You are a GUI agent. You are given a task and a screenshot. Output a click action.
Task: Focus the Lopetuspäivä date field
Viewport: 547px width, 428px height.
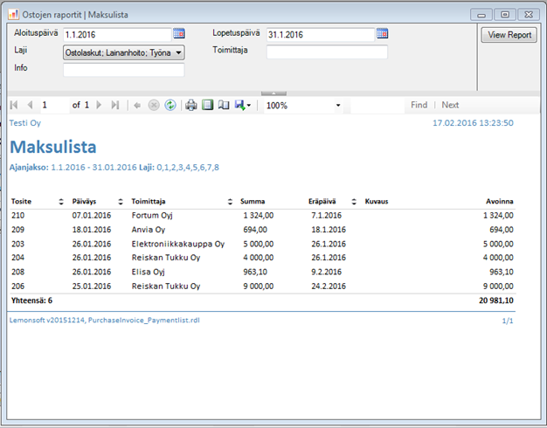point(320,35)
